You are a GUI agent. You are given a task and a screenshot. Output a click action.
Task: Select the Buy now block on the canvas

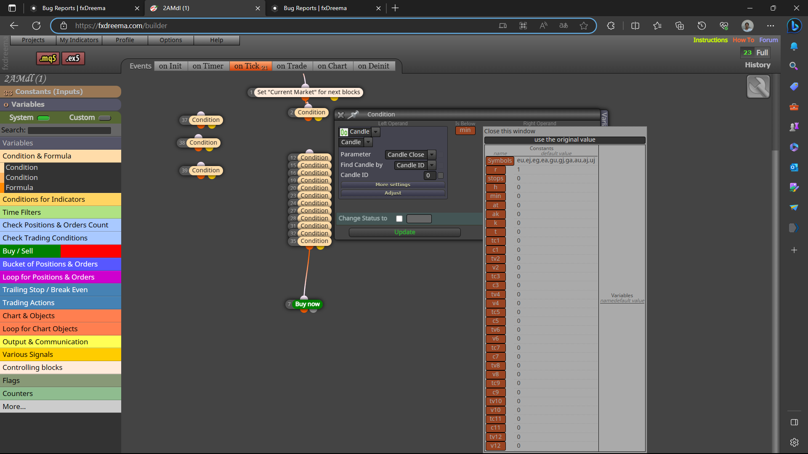coord(307,304)
